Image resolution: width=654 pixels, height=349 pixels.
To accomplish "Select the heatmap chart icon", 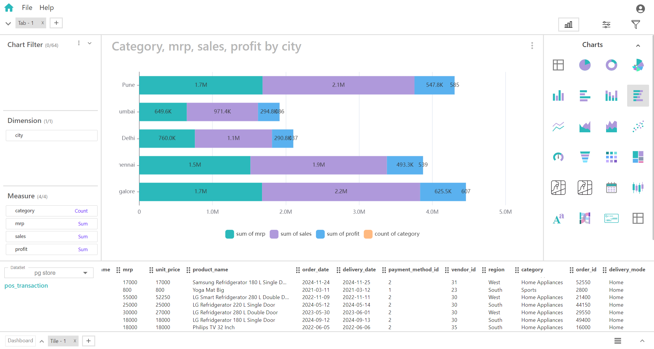I will (x=611, y=157).
